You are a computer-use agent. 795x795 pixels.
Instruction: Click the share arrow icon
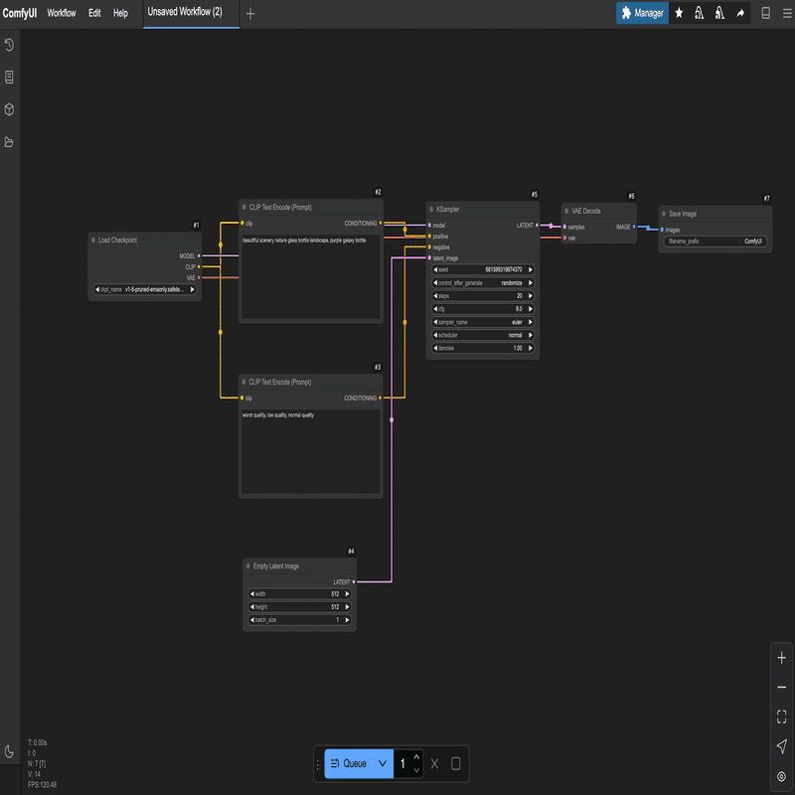click(740, 13)
